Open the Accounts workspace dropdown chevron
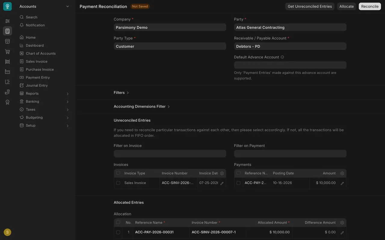 [68, 6]
